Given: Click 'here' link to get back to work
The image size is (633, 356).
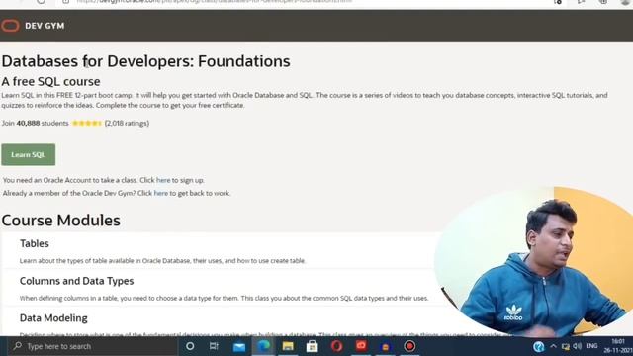Looking at the screenshot, I should (x=160, y=193).
